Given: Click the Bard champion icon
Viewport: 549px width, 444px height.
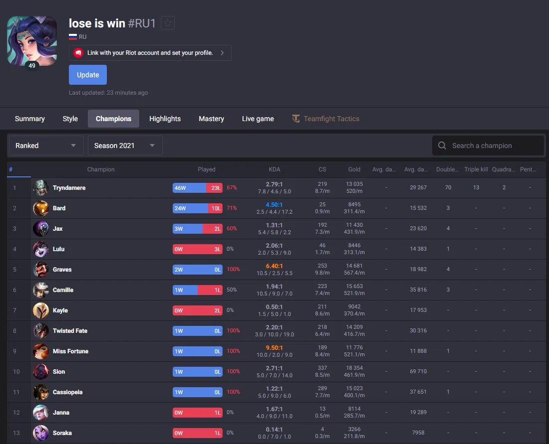Looking at the screenshot, I should [40, 208].
